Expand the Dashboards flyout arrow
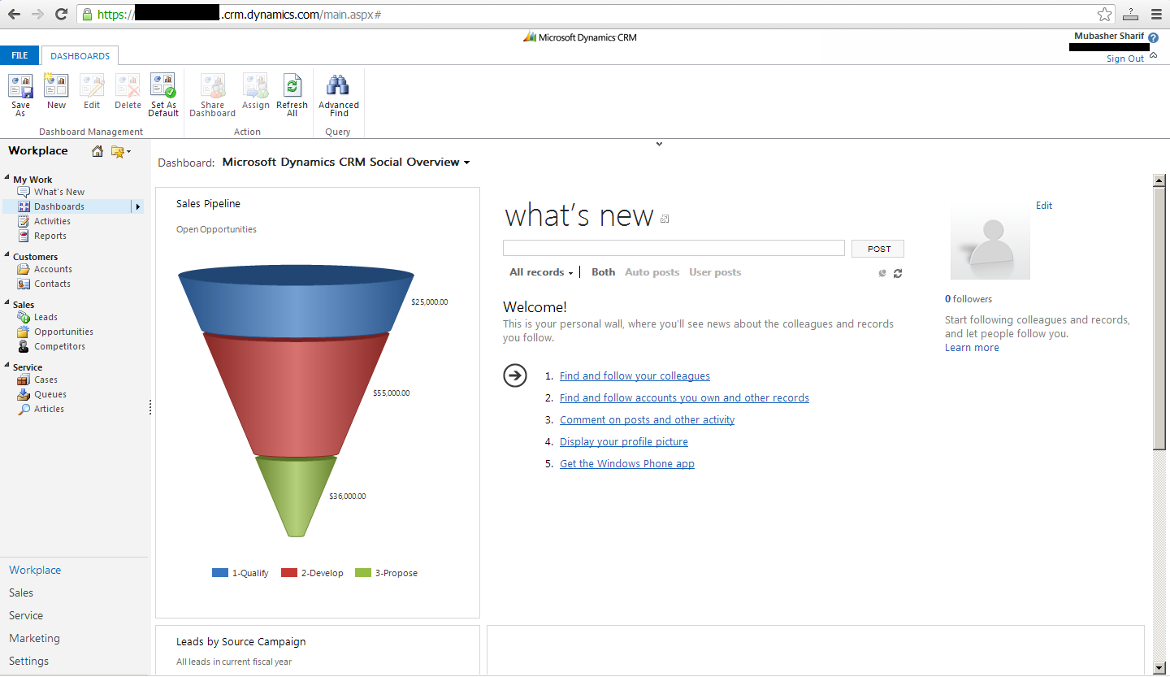 click(138, 206)
